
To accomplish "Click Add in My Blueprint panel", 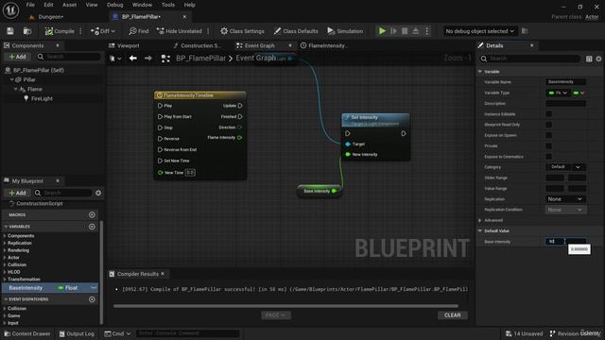I will (x=17, y=193).
